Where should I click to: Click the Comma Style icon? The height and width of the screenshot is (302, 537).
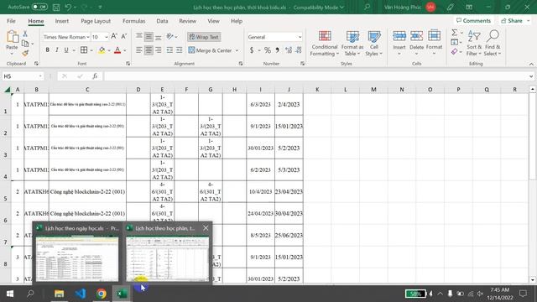pos(277,50)
